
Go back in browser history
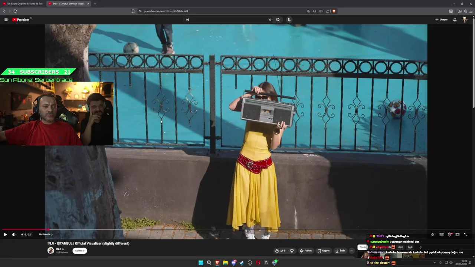(4, 11)
